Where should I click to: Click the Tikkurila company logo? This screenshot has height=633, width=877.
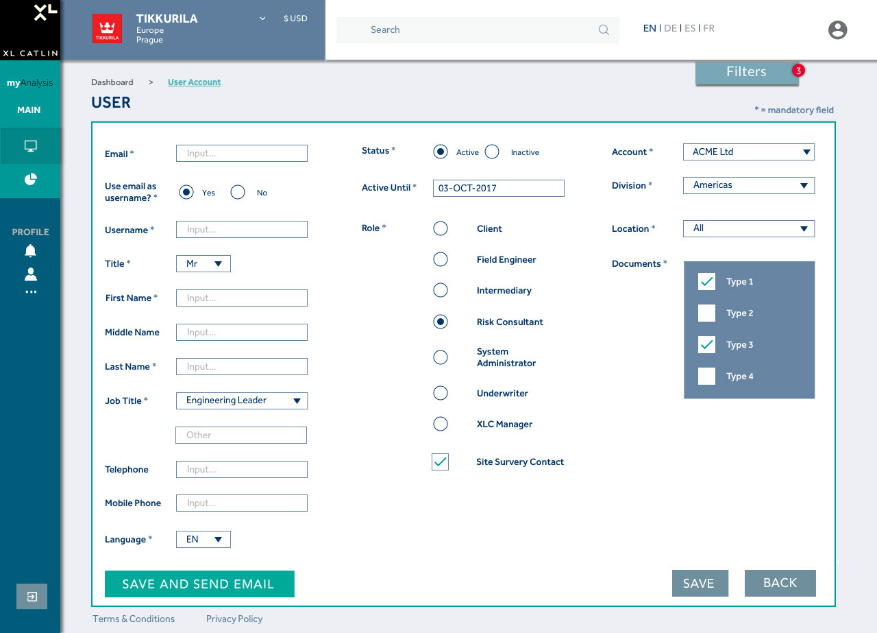(107, 29)
